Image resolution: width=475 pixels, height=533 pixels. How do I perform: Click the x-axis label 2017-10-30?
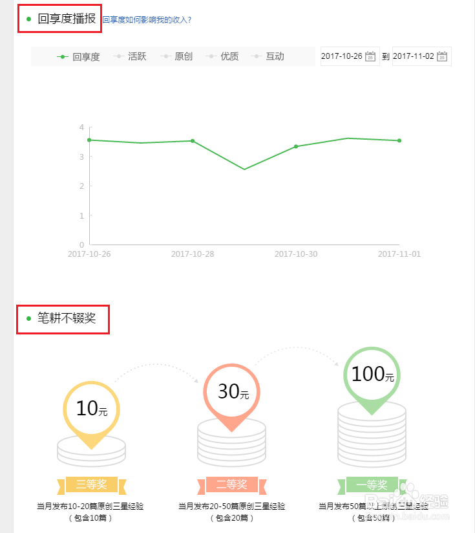click(x=296, y=254)
